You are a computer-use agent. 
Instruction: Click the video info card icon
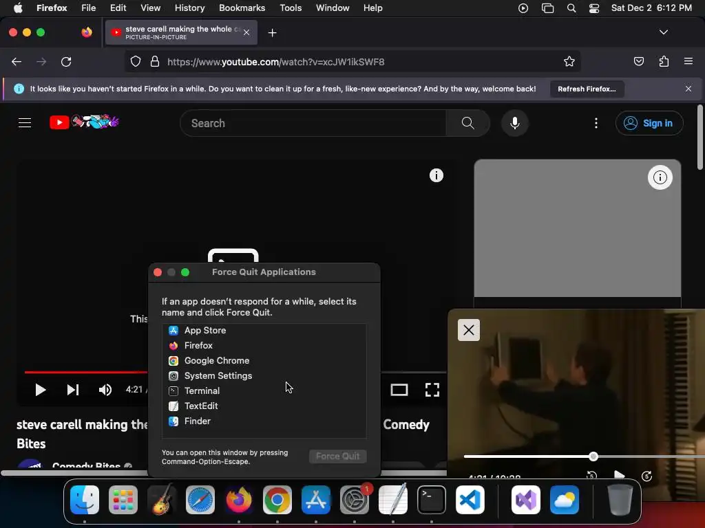(436, 175)
